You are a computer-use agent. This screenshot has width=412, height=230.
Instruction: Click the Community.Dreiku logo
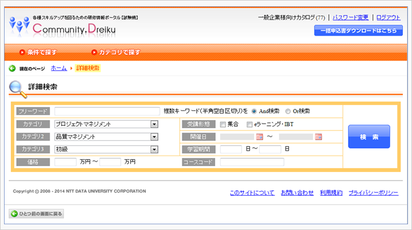[x=62, y=26]
